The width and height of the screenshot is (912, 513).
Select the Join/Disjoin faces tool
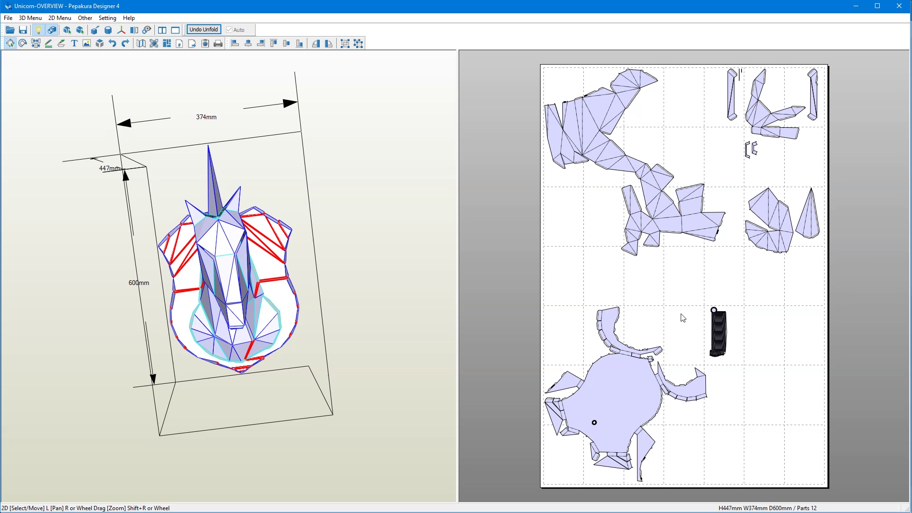[36, 43]
